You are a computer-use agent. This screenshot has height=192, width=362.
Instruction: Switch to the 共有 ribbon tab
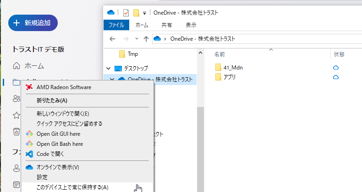click(167, 25)
